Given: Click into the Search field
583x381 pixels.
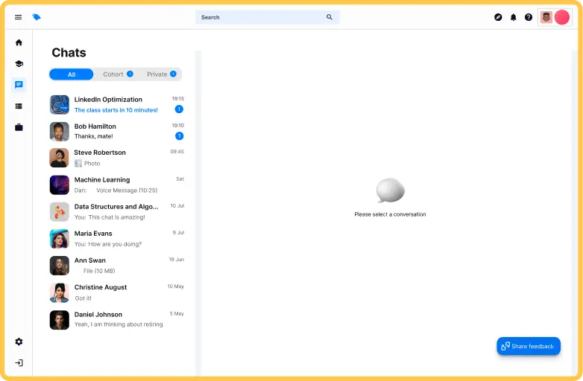Looking at the screenshot, I should point(268,17).
